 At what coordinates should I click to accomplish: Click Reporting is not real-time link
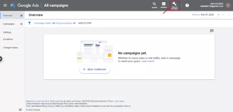[37, 101]
